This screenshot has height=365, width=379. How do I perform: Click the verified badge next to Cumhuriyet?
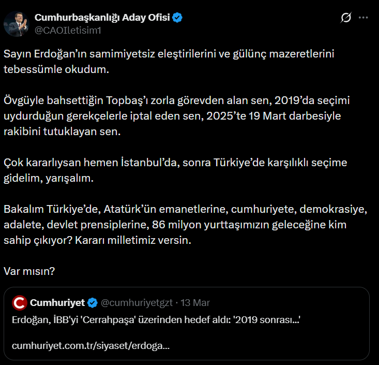(93, 302)
